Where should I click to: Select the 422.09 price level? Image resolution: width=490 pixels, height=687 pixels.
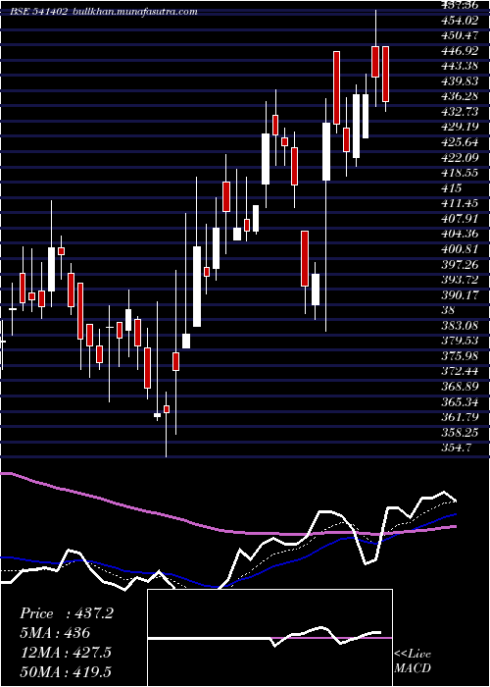coord(461,157)
